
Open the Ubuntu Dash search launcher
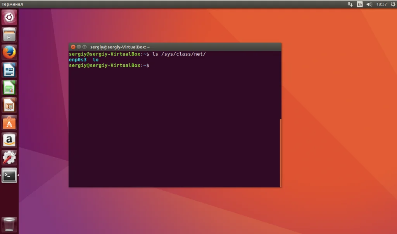9,17
